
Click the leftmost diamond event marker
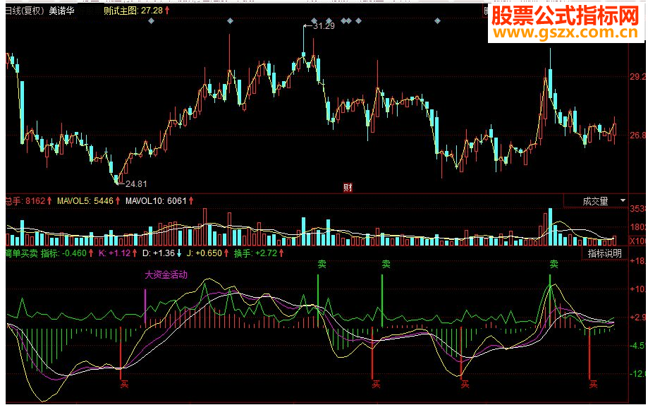click(152, 20)
